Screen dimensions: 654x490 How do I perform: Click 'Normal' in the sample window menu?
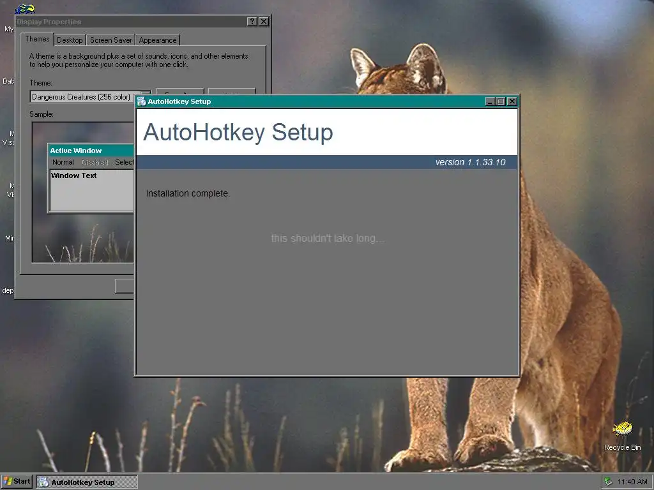pyautogui.click(x=63, y=162)
